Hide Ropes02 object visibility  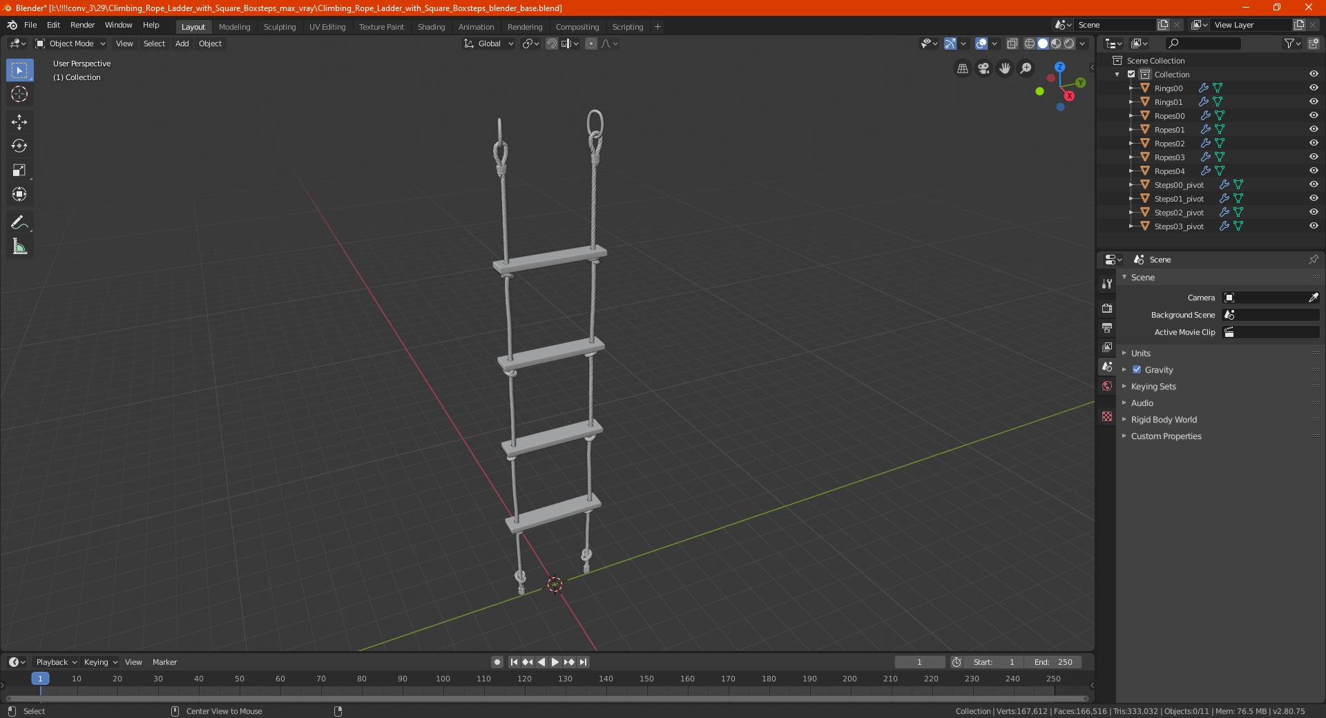point(1314,144)
